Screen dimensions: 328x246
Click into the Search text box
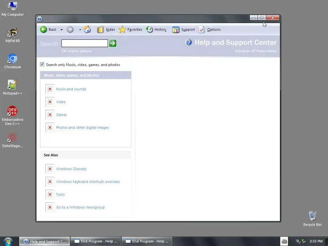coord(85,43)
